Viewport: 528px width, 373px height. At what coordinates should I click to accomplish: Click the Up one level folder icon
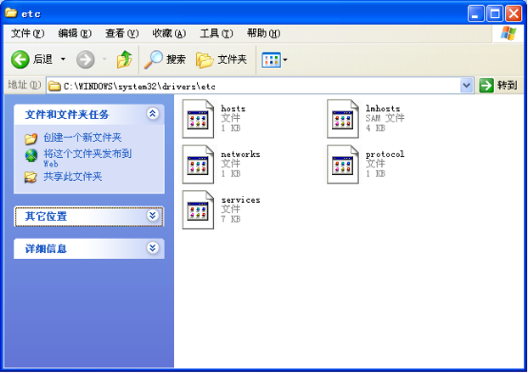click(x=125, y=60)
